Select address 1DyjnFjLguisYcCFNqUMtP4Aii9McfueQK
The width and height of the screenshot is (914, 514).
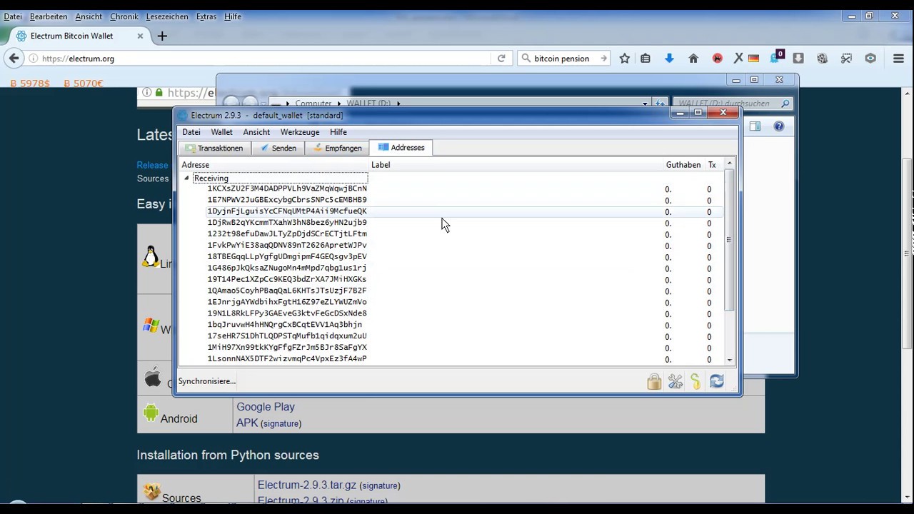pos(287,211)
